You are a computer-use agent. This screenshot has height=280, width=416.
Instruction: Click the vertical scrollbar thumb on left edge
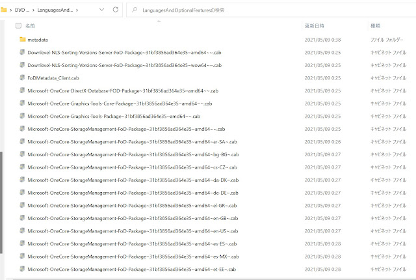coord(1,203)
